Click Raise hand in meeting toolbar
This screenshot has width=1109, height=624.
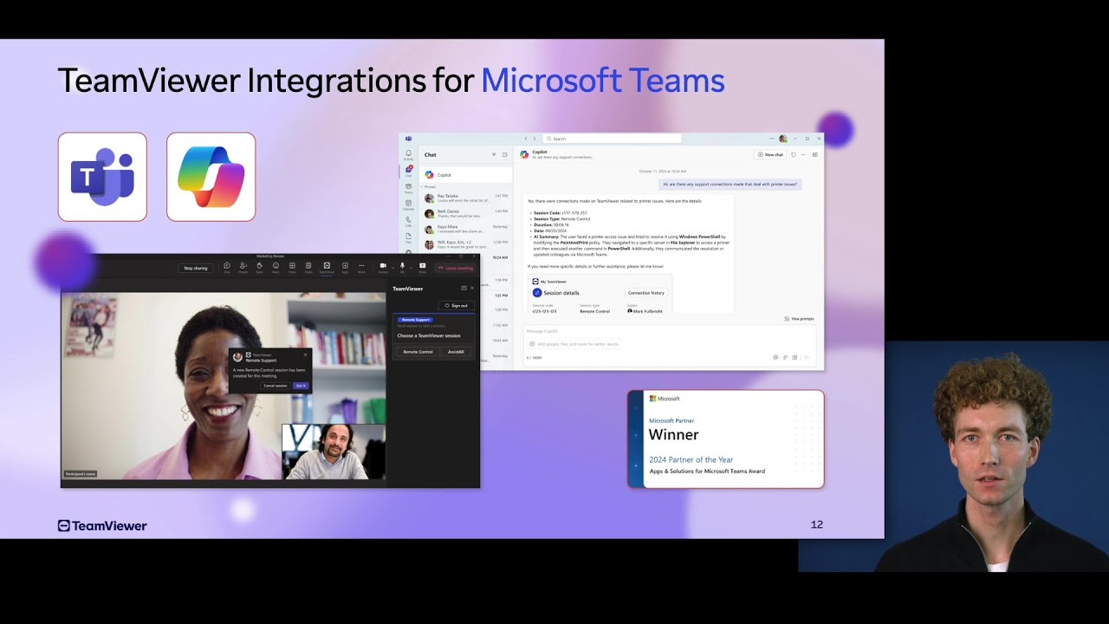click(260, 267)
